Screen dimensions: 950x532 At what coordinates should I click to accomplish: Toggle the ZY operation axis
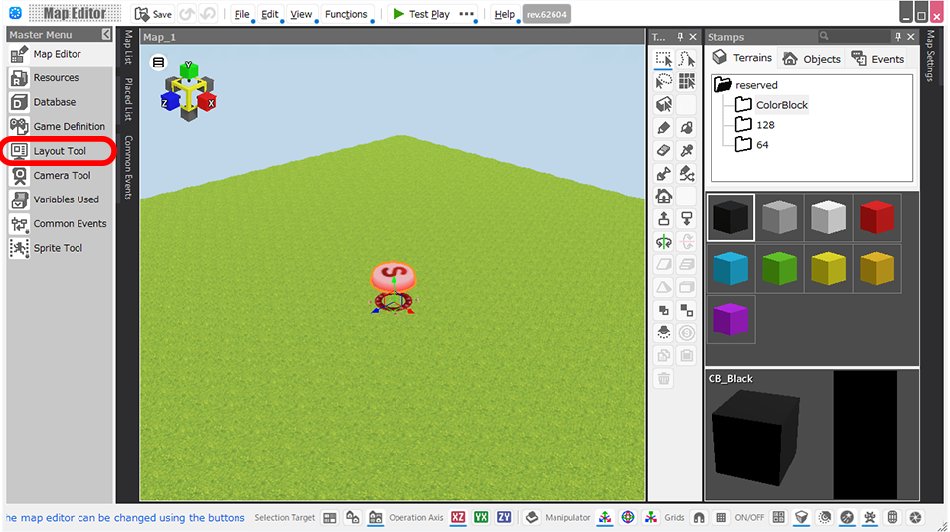click(x=505, y=517)
